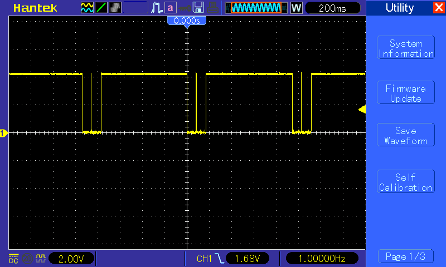This screenshot has height=267, width=446.
Task: Go to next page via Page 1/3
Action: coord(406,256)
